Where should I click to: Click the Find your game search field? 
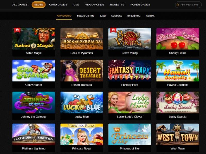[188, 5]
